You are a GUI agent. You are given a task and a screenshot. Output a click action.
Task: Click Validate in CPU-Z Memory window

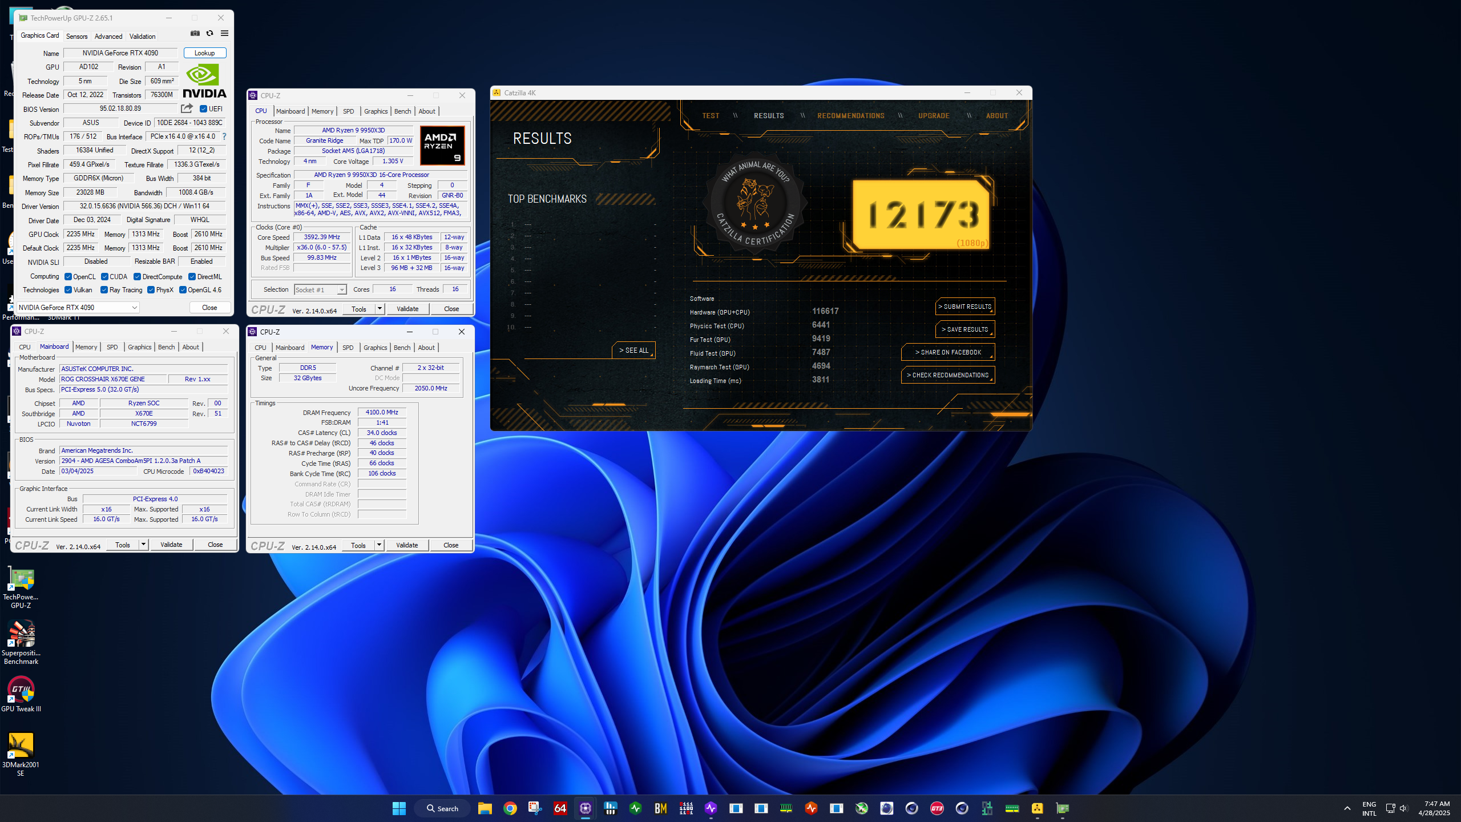click(x=407, y=545)
